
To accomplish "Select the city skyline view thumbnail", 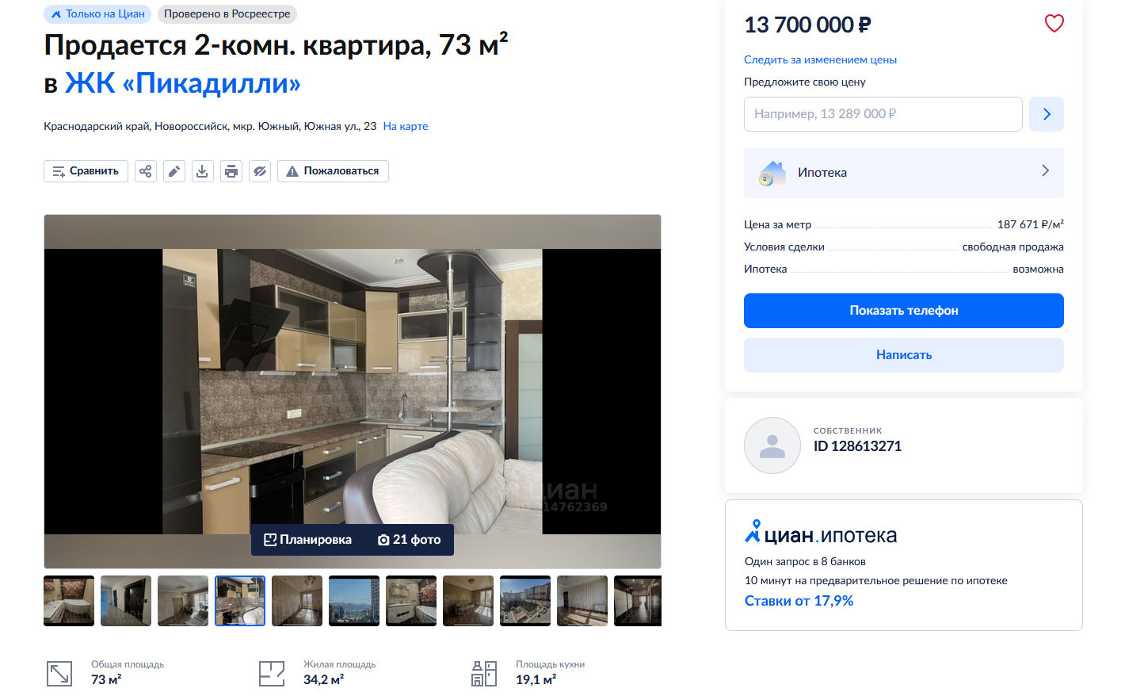I will pos(354,601).
